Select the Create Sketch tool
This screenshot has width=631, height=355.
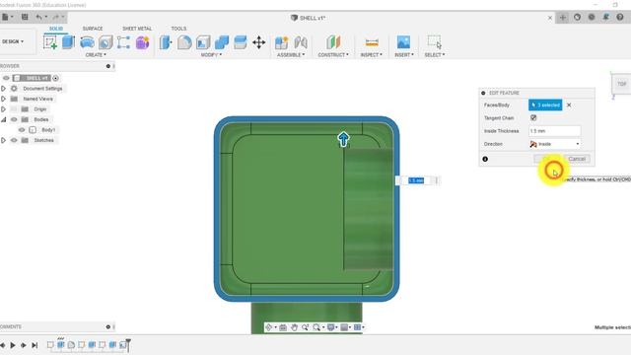tap(50, 42)
